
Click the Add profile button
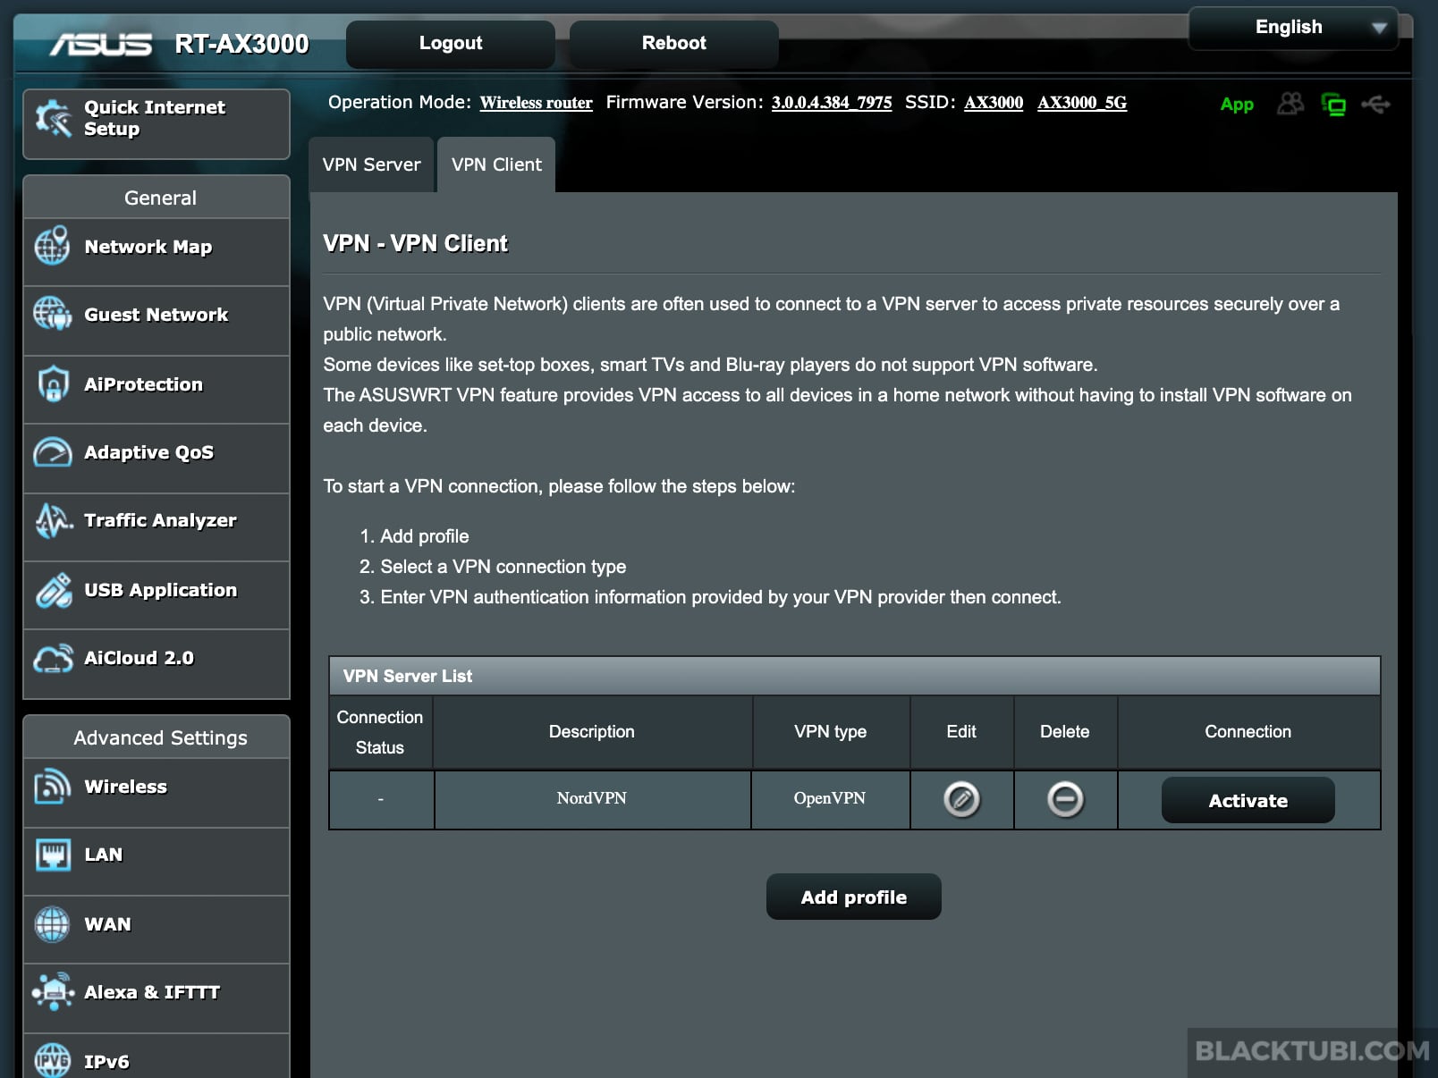click(853, 897)
